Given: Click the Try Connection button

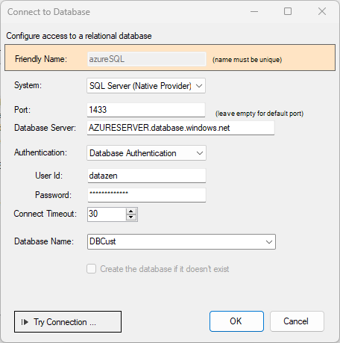Looking at the screenshot, I should tap(68, 321).
